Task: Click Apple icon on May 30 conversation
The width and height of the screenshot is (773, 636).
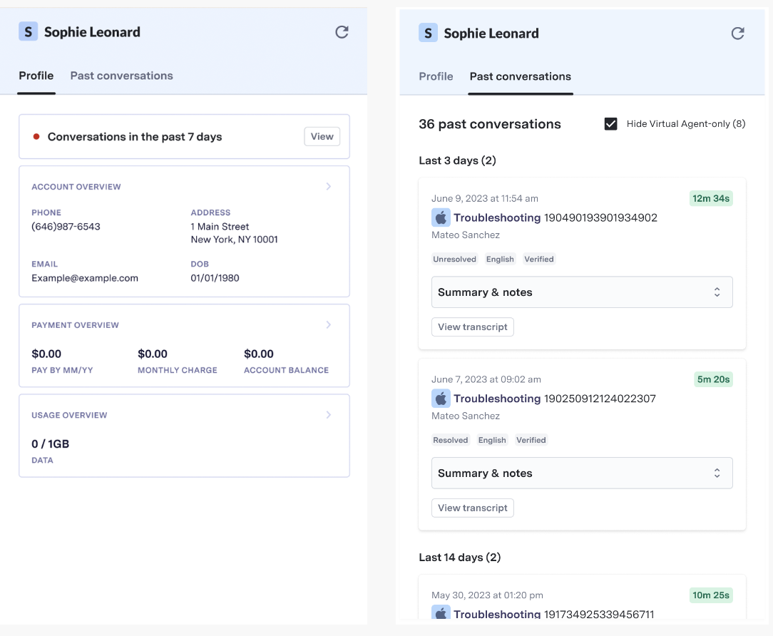Action: point(441,613)
